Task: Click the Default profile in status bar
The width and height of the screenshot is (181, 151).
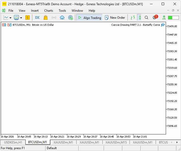Action: [52, 148]
